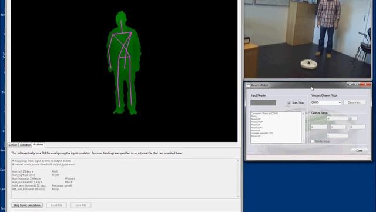Minimize the Kinect-iRobot window
376x212 pixels.
coord(350,85)
